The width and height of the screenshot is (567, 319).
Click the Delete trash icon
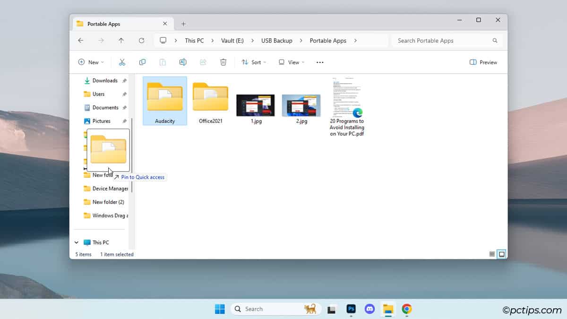pos(223,62)
